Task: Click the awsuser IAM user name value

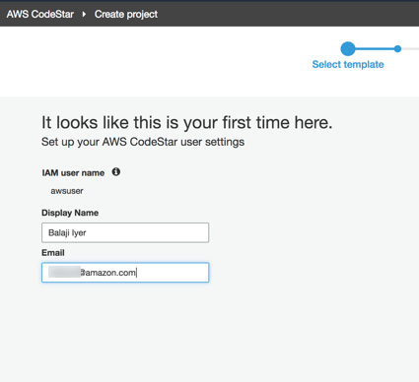Action: click(67, 191)
